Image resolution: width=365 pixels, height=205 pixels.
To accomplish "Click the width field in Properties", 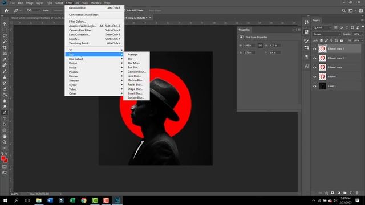I will (x=249, y=46).
